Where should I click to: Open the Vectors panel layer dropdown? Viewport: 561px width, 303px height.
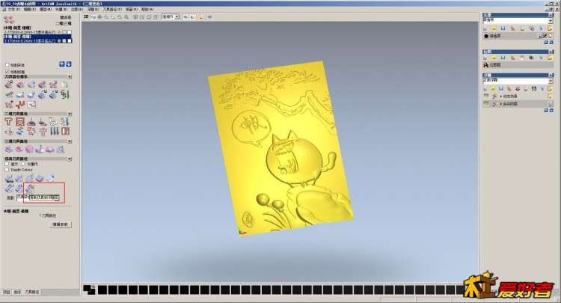pyautogui.click(x=551, y=21)
